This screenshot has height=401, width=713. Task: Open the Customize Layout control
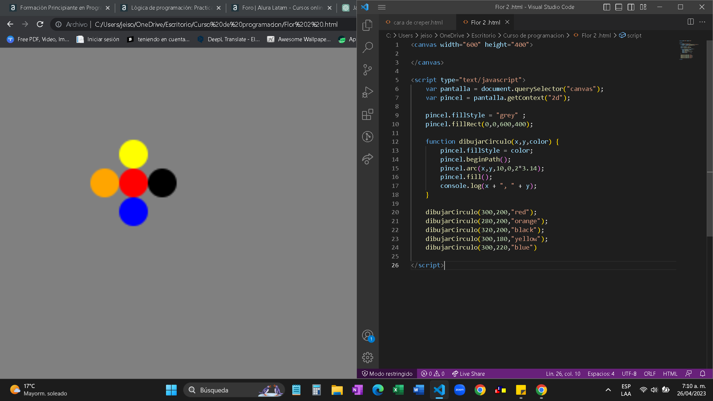coord(643,7)
